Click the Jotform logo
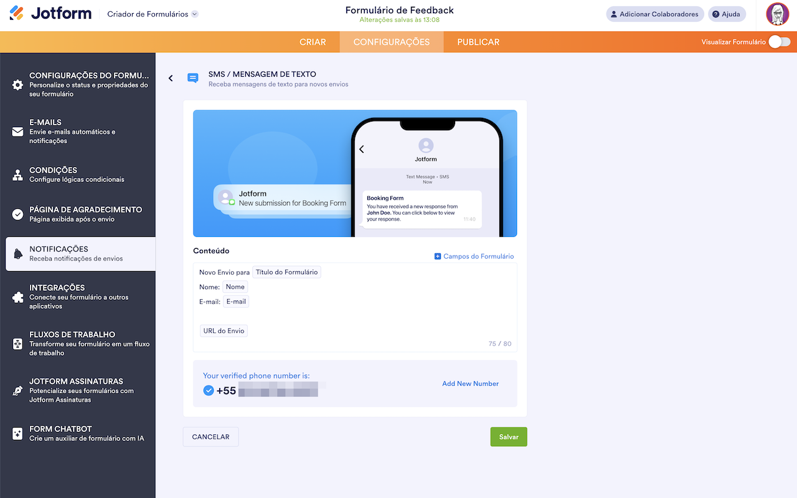Screen dimensions: 797x498 click(50, 12)
